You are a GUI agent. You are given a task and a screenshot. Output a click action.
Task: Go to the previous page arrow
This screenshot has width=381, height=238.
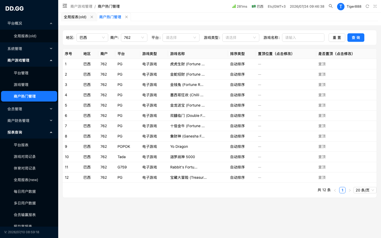point(335,190)
